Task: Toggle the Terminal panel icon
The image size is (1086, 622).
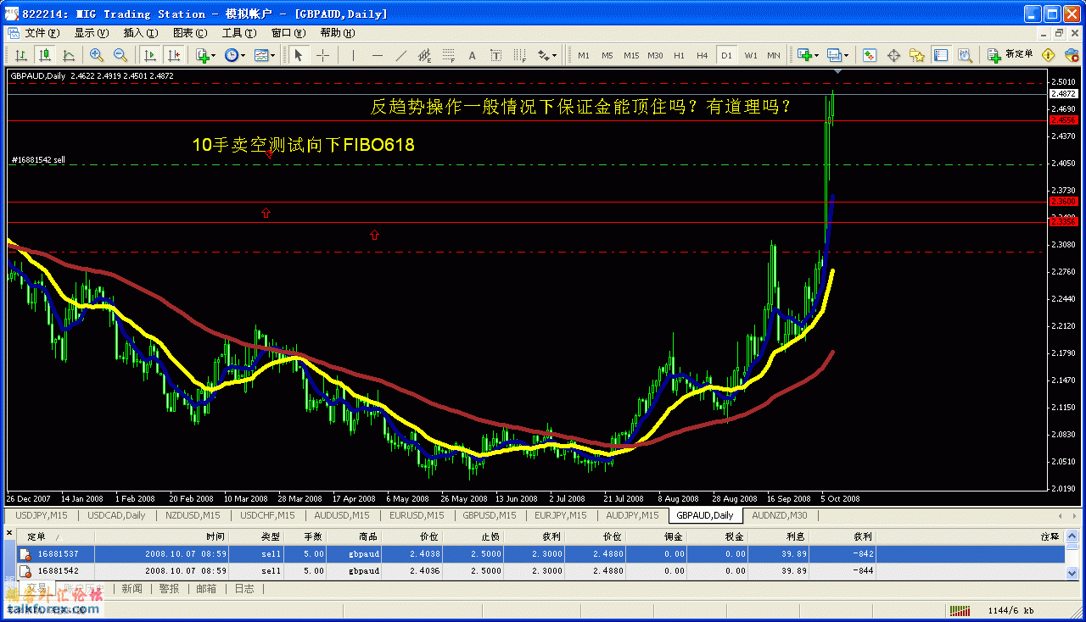Action: pyautogui.click(x=941, y=55)
